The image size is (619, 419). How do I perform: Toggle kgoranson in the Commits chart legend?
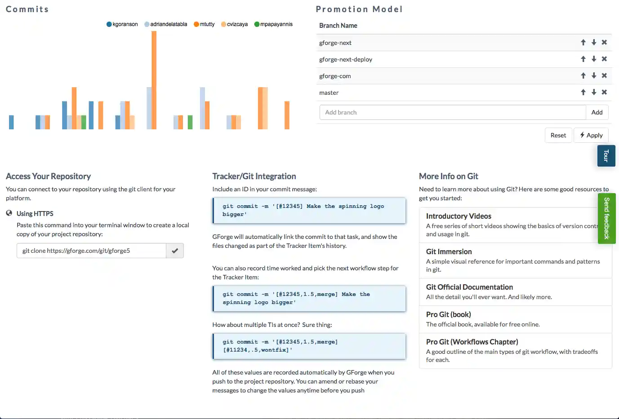click(x=122, y=24)
